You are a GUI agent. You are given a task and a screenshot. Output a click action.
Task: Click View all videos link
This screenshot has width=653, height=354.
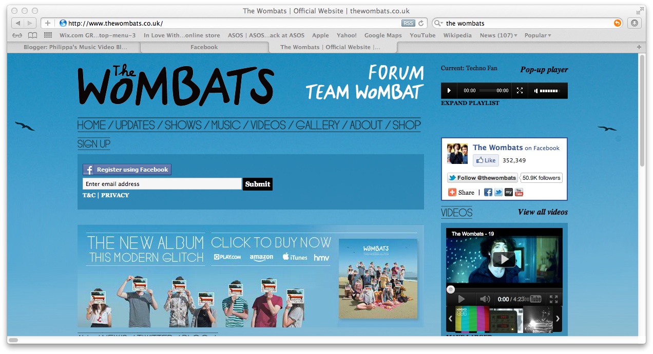543,212
